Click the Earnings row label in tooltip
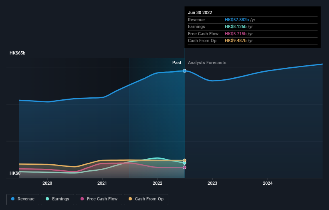Viewport: 329px width, 210px height. click(x=196, y=26)
